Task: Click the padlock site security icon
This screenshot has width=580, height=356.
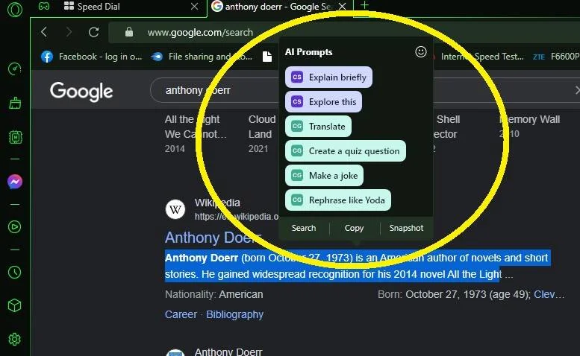Action: tap(128, 32)
